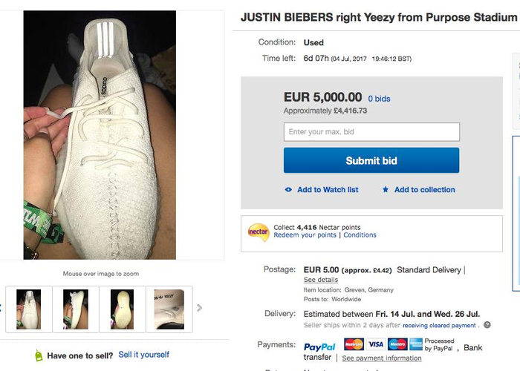Click the American Express payment icon
This screenshot has width=520, height=371.
(416, 344)
